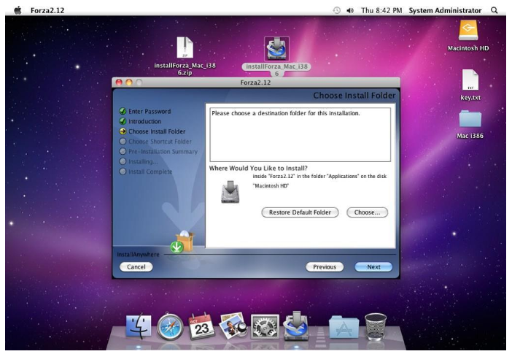Image resolution: width=512 pixels, height=354 pixels.
Task: Click "Where Would You Like to Install?" label
Action: click(258, 168)
